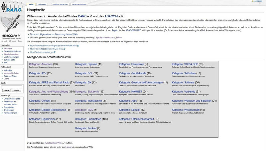The width and height of the screenshot is (266, 151).
Task: Open Kategorie: APRS und Packet Radio
Action: tap(49, 82)
